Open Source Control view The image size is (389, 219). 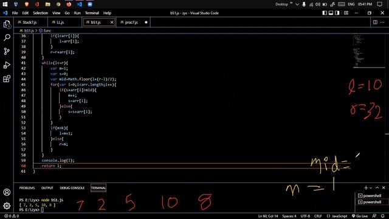(x=7, y=51)
